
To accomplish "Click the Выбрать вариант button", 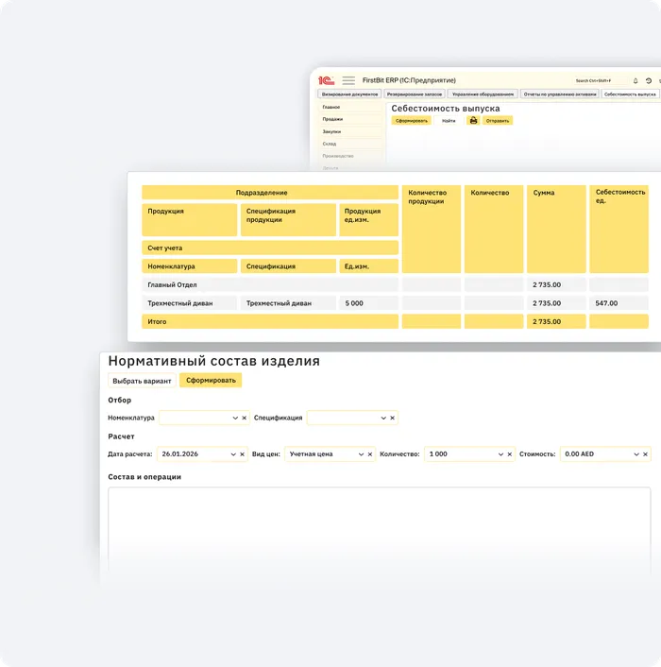I will point(143,381).
